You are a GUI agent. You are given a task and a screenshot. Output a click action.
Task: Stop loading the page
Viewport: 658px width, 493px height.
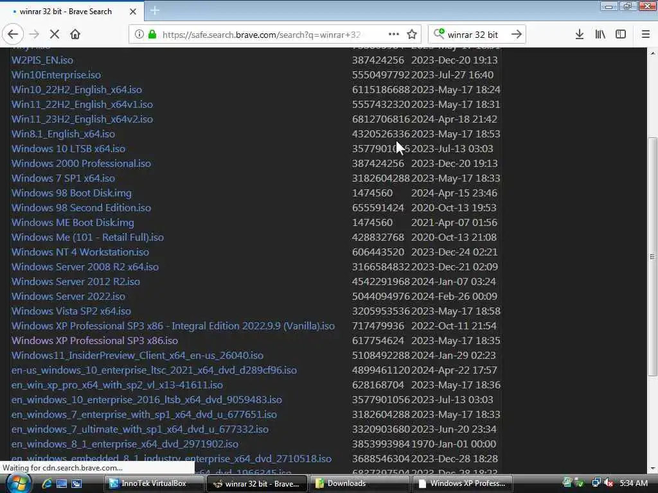55,35
